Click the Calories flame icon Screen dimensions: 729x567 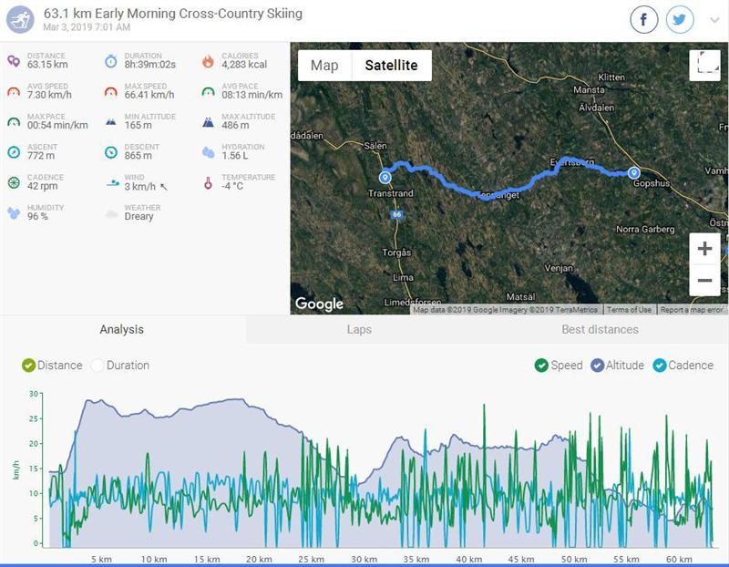point(208,61)
